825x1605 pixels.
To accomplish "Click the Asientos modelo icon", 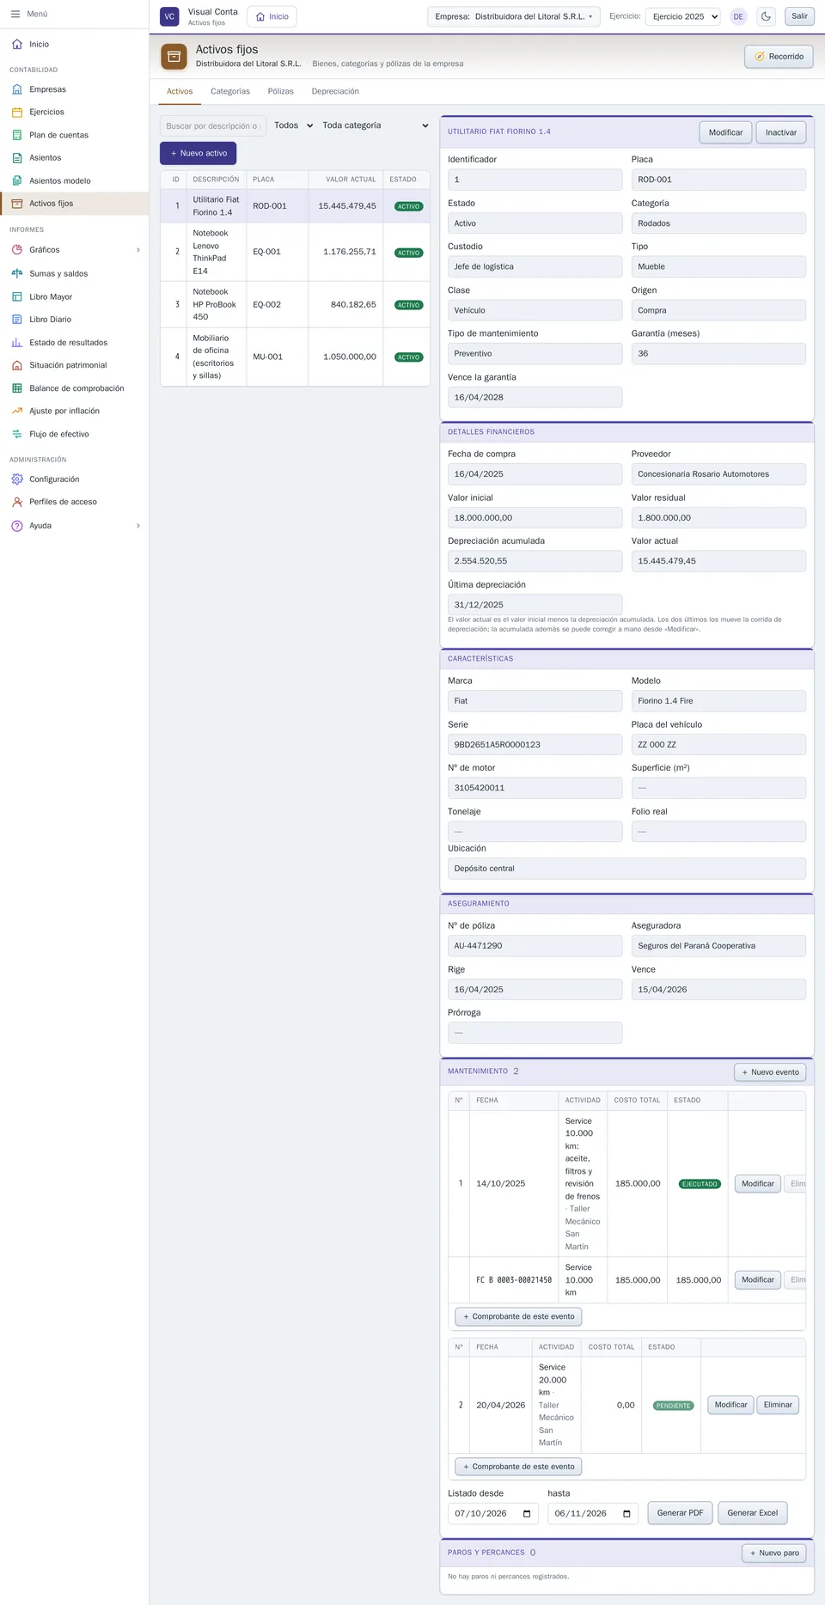I will 17,180.
